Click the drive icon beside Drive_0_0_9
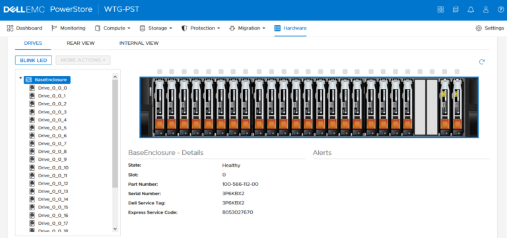The height and width of the screenshot is (238, 507). click(x=32, y=160)
